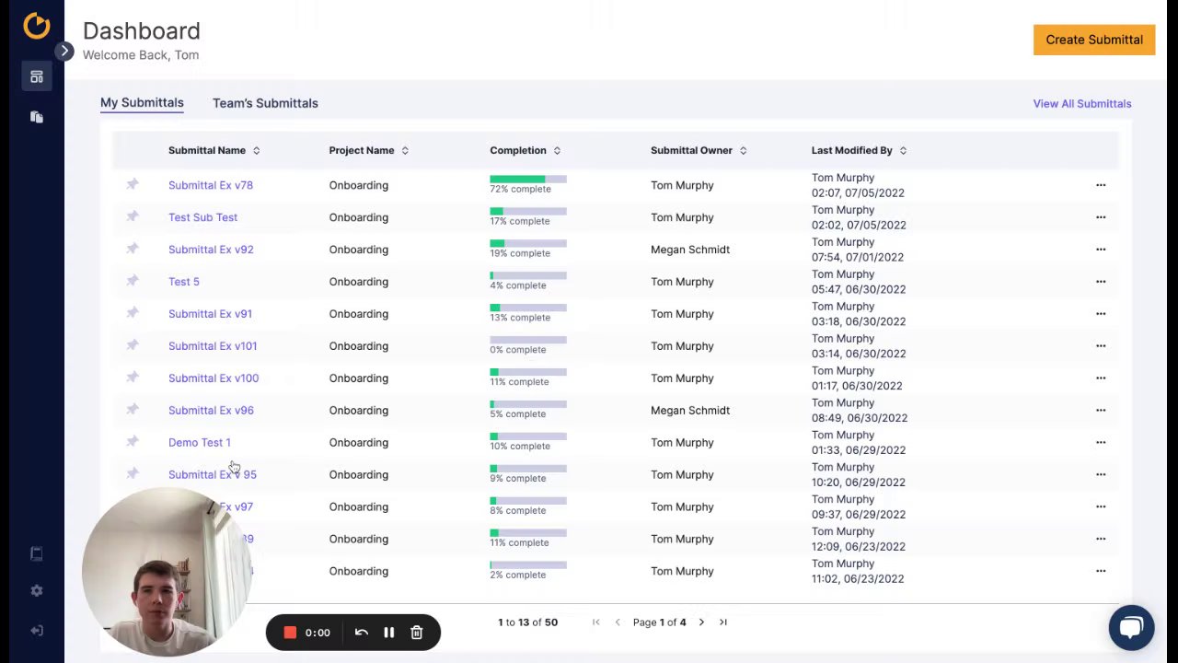
Task: Open the library icon in lower sidebar
Action: tap(37, 553)
